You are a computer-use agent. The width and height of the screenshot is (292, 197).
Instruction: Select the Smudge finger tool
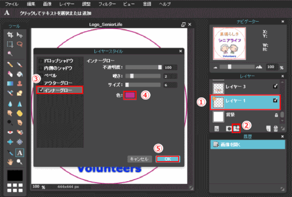tap(10, 113)
